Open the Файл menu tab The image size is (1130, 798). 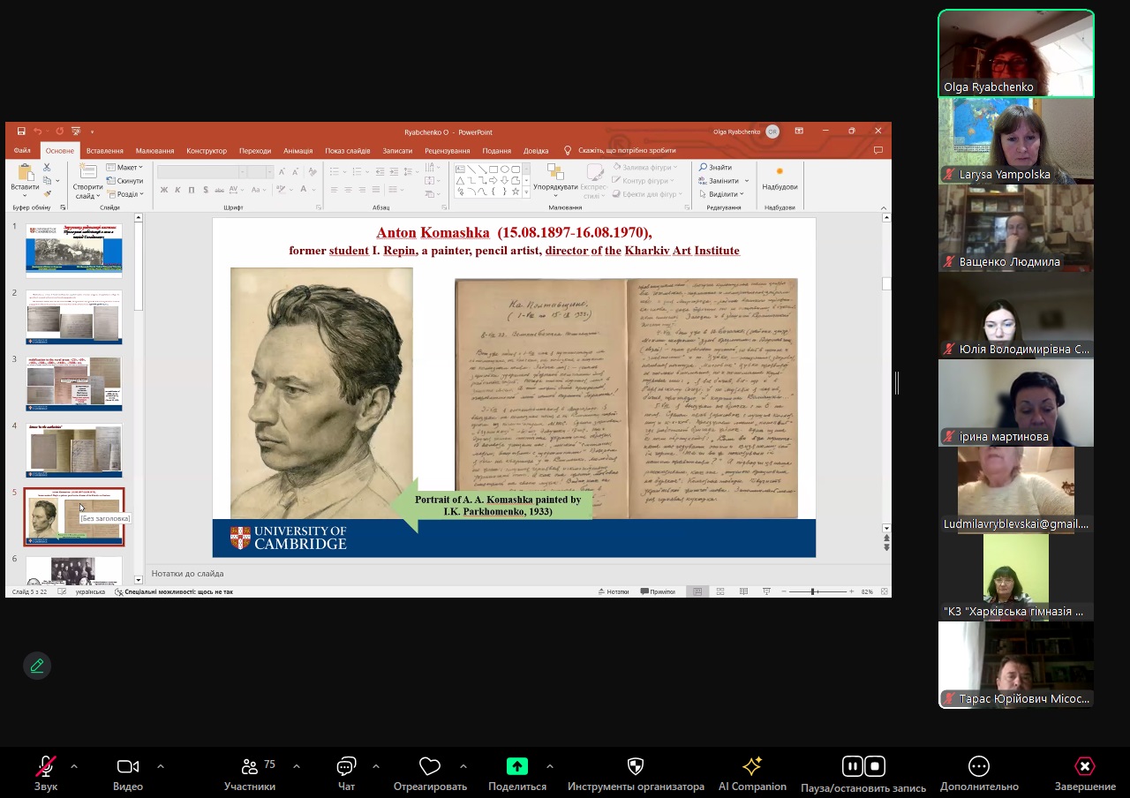(x=22, y=151)
